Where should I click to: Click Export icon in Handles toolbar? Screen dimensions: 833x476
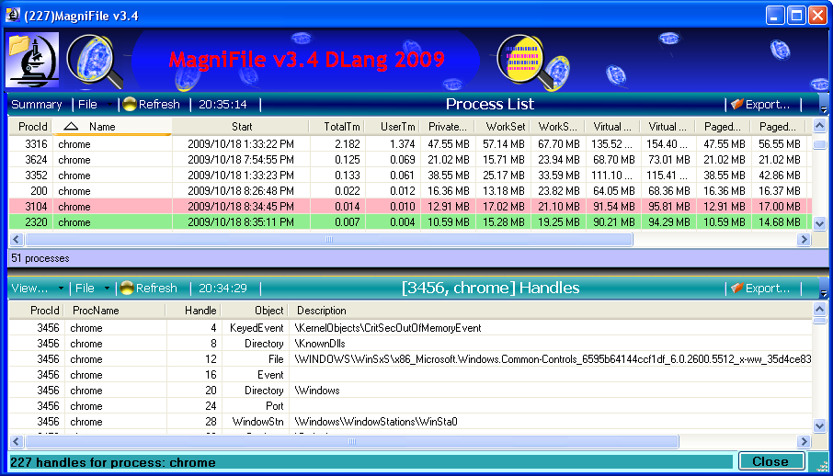[736, 288]
